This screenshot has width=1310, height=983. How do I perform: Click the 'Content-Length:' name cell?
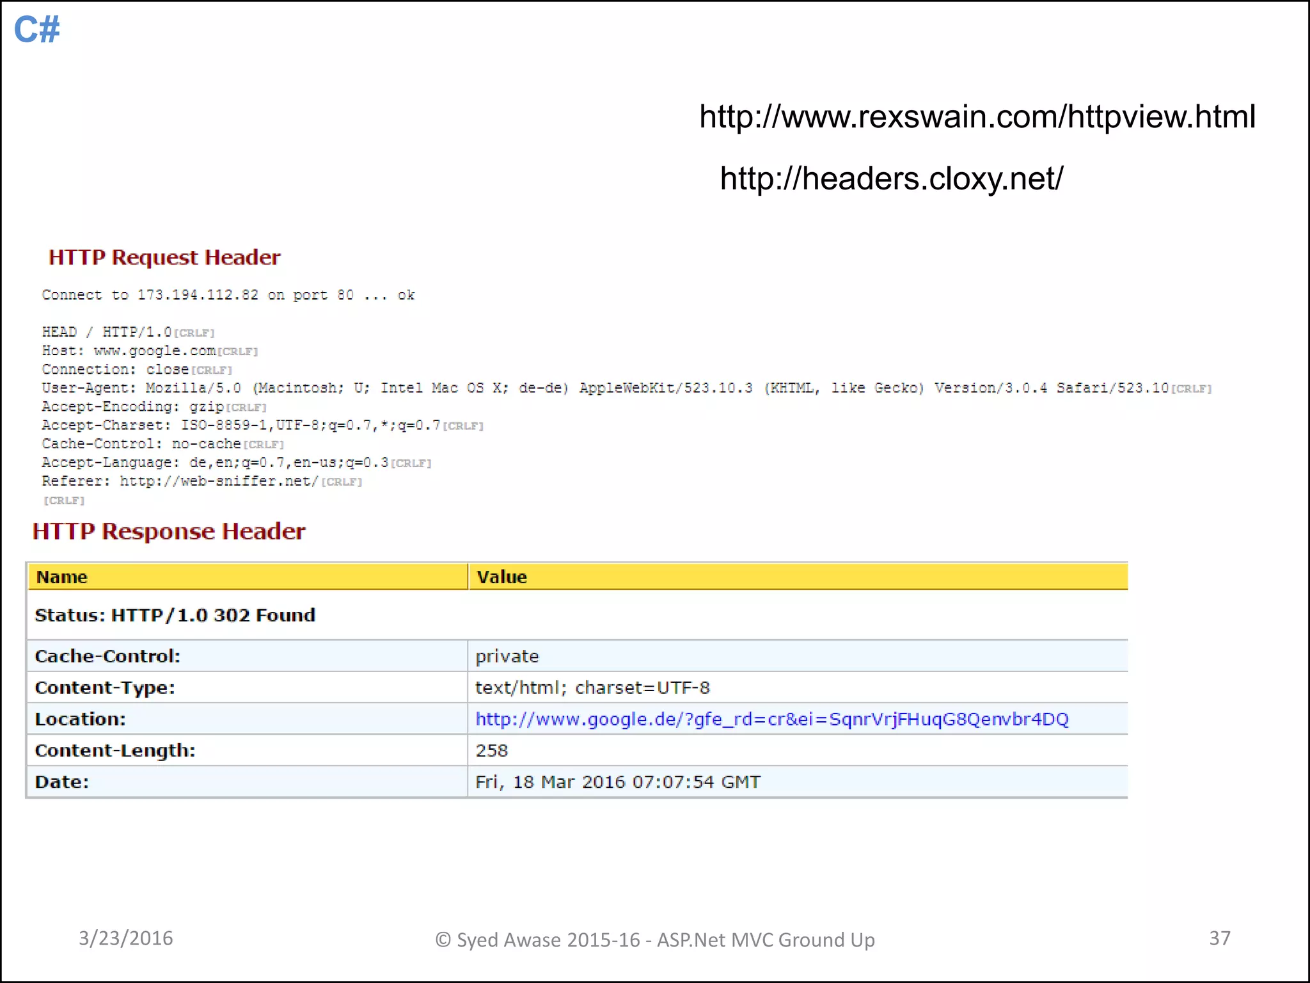point(248,750)
